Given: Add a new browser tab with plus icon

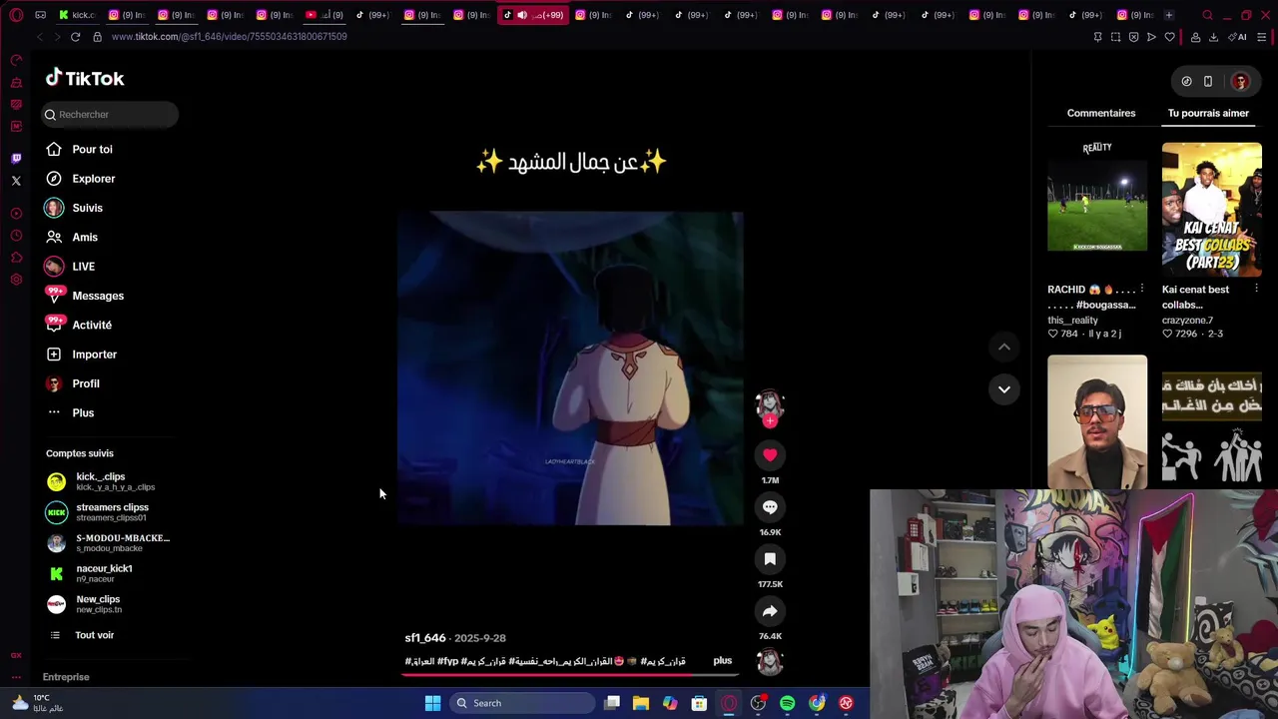Looking at the screenshot, I should click(1169, 15).
